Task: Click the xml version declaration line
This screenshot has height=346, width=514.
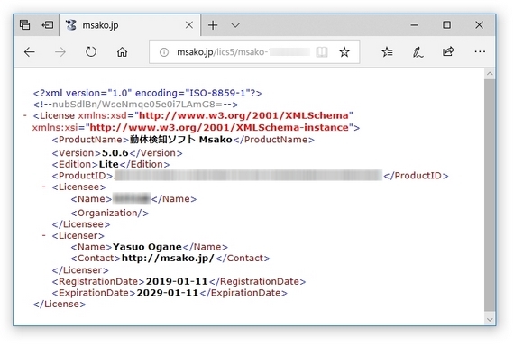Action: point(148,93)
